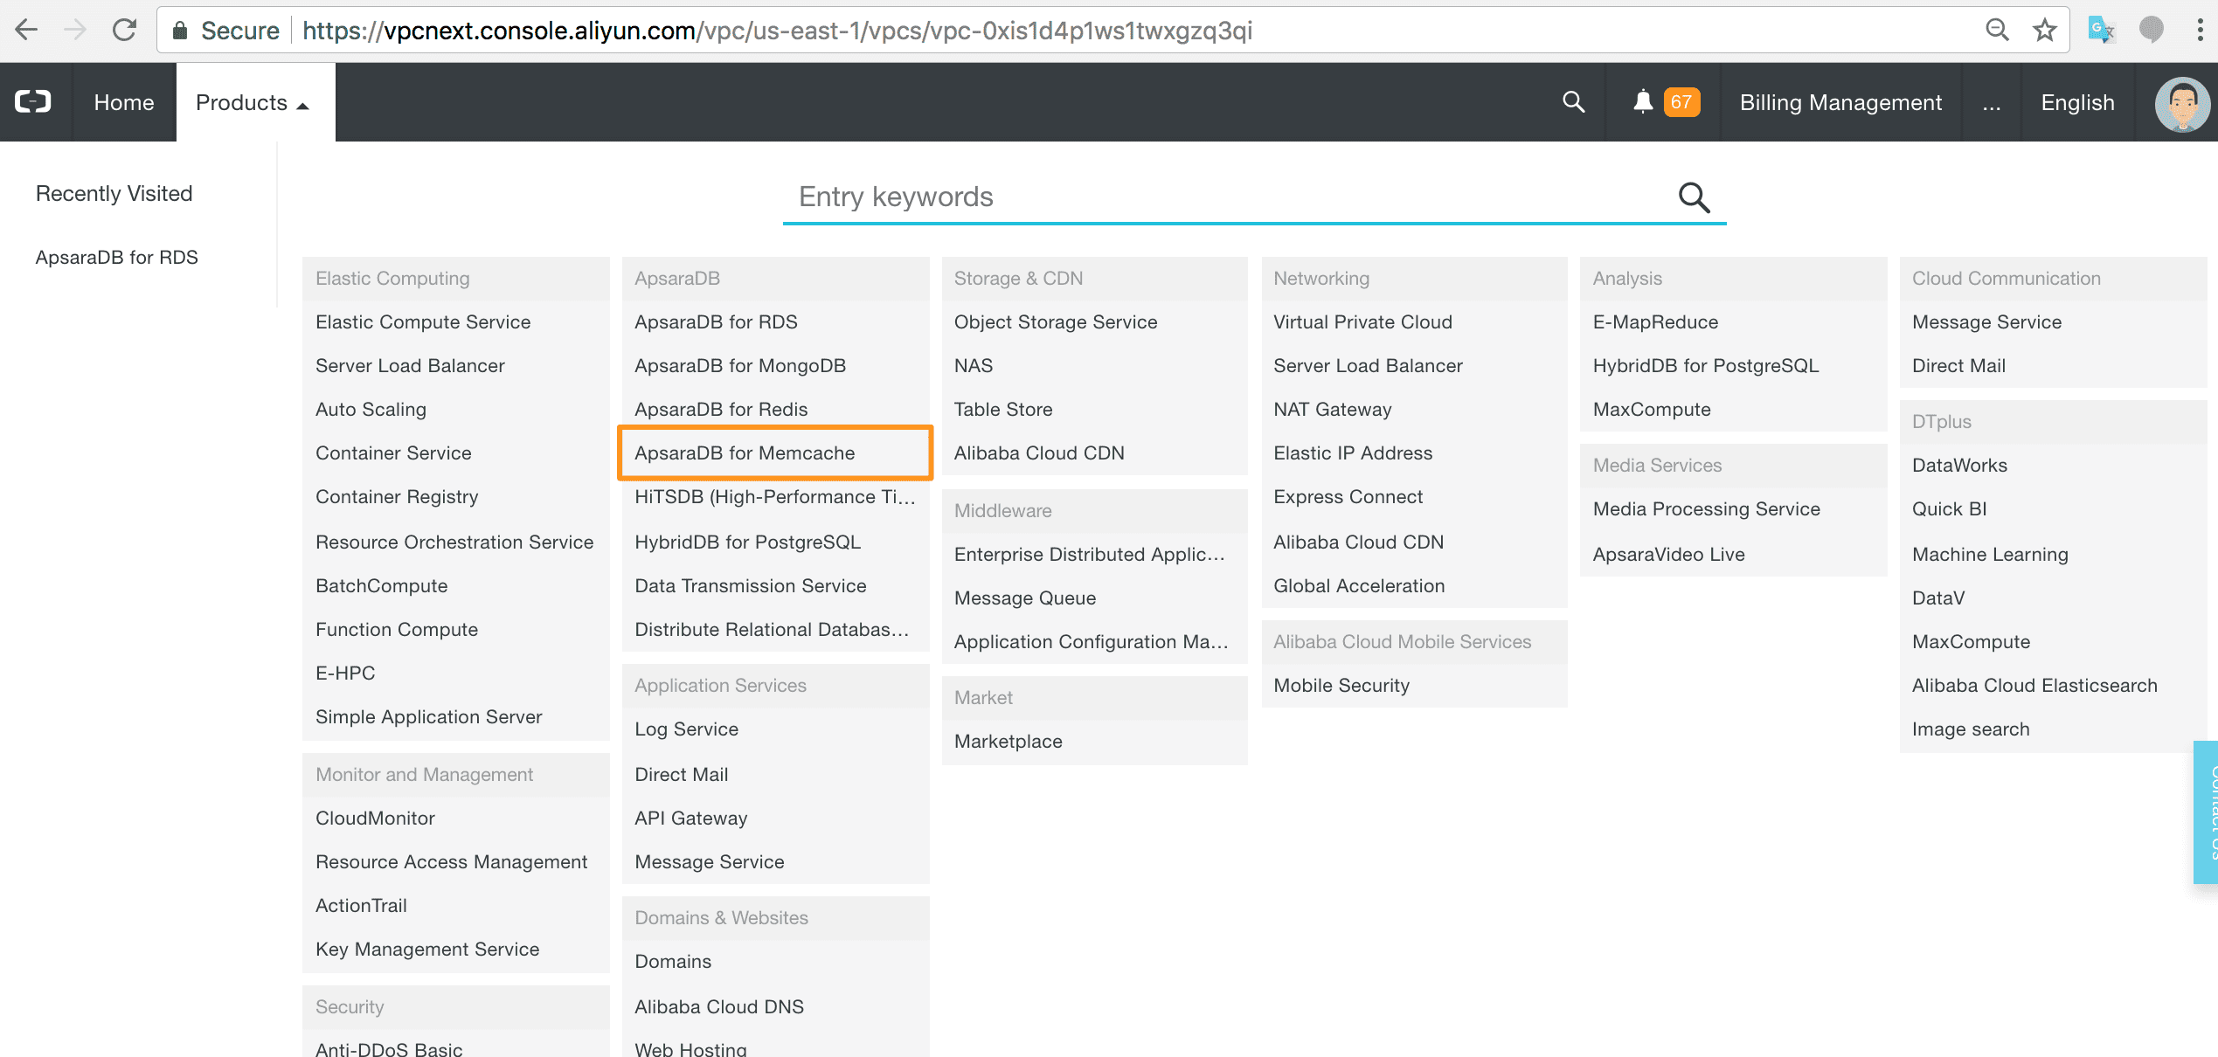Open Global Acceleration
Viewport: 2218px width, 1057px height.
coord(1359,585)
